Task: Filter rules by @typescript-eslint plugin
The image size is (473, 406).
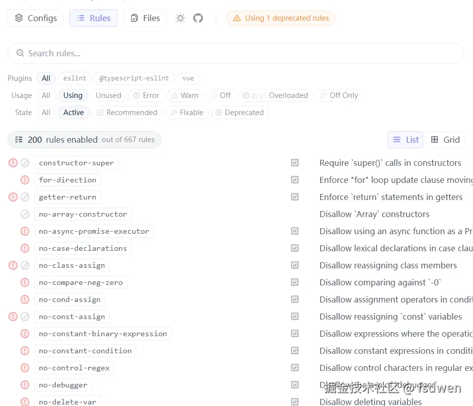Action: click(134, 78)
